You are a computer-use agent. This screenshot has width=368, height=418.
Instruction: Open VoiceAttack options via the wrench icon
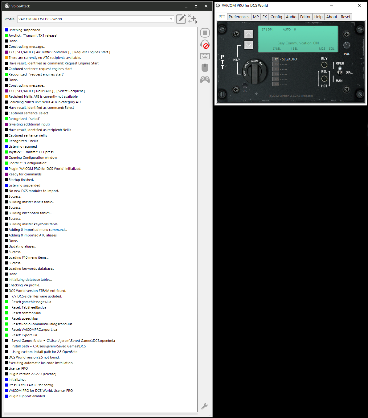[x=204, y=406]
